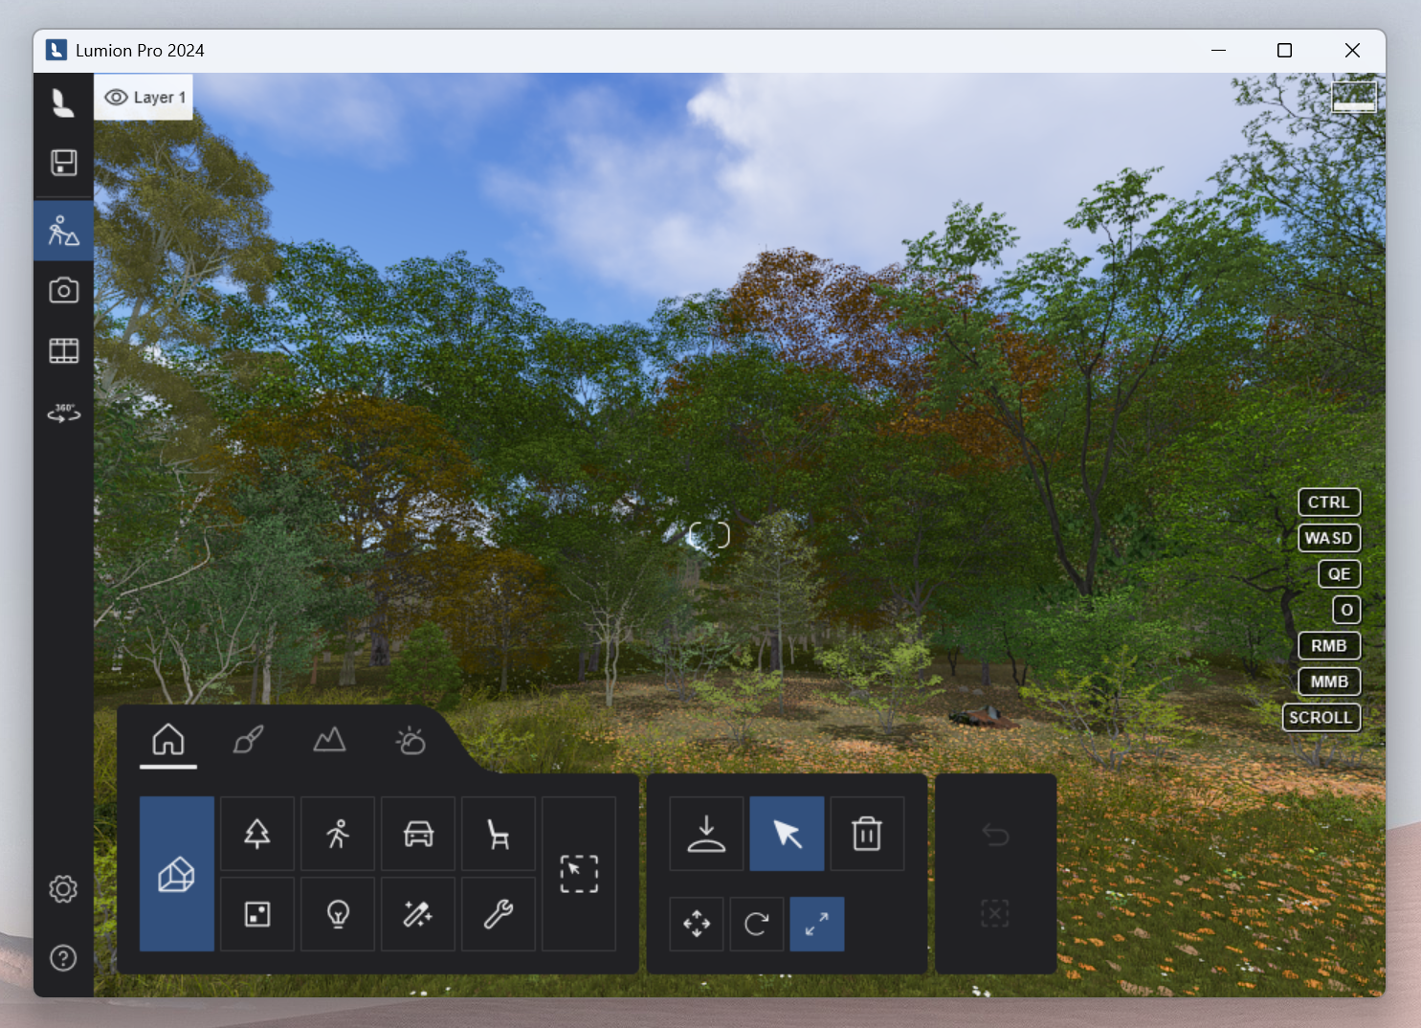
Task: Toggle Layer 1 visibility eye
Action: [x=117, y=98]
